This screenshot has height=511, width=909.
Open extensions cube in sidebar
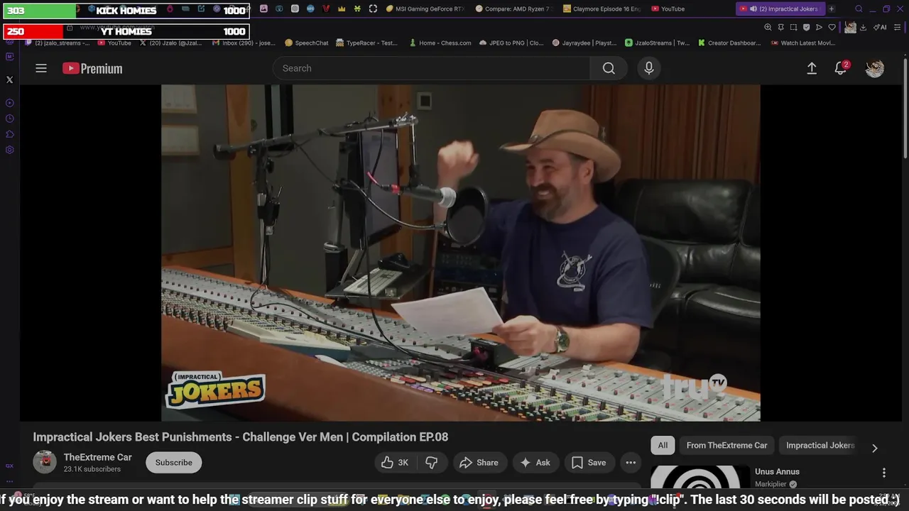pyautogui.click(x=9, y=134)
